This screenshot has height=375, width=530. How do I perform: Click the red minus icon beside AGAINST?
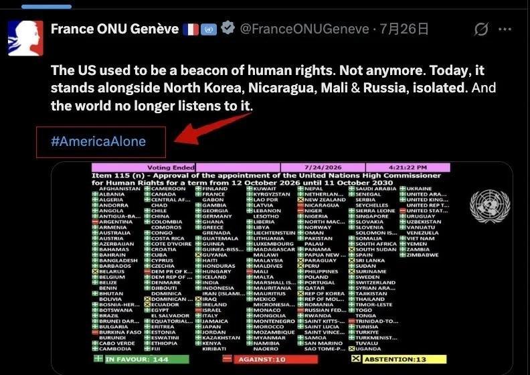point(228,358)
